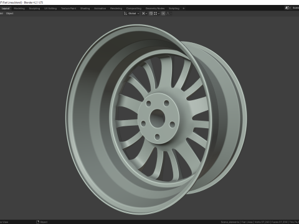Click the scene browse icon at top right
The width and height of the screenshot is (299, 224).
(288, 8)
